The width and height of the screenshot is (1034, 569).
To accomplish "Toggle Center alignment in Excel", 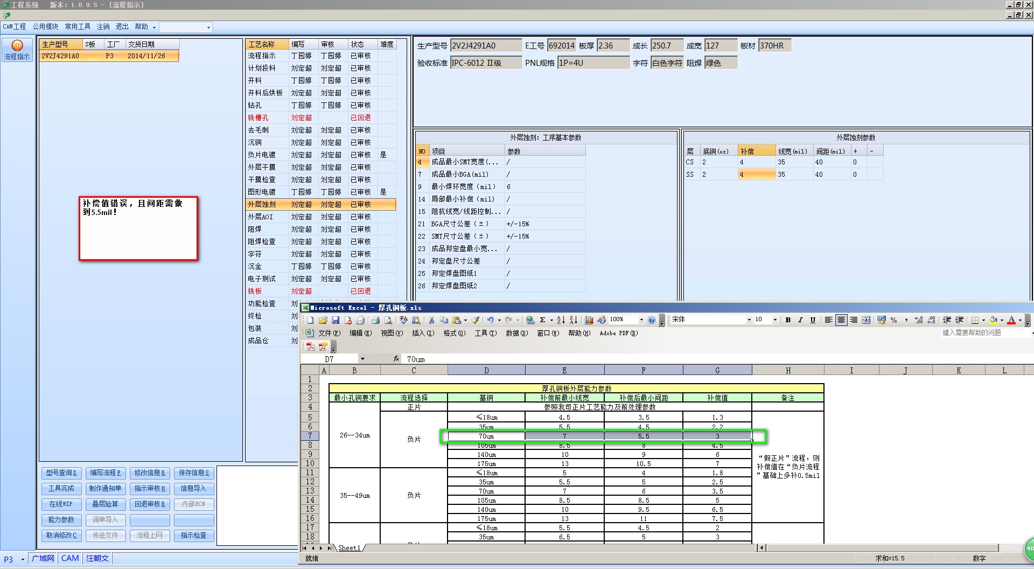I will (841, 320).
